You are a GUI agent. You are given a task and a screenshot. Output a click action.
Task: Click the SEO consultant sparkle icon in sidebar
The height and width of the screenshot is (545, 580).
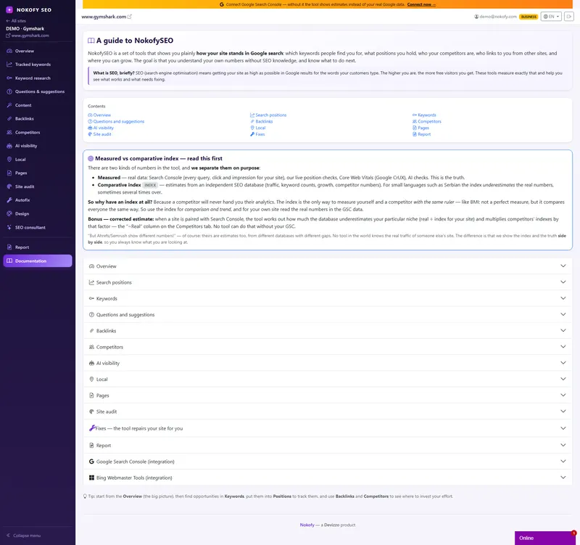(x=9, y=227)
